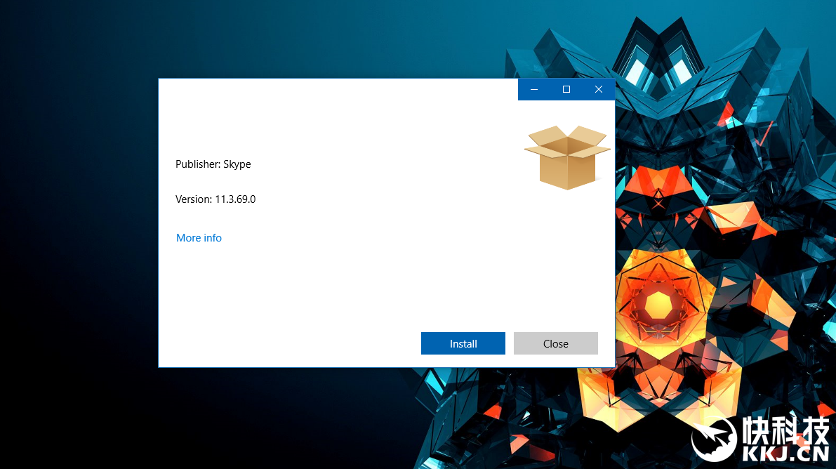Close the installer with the X icon
This screenshot has height=469, width=836.
[599, 90]
